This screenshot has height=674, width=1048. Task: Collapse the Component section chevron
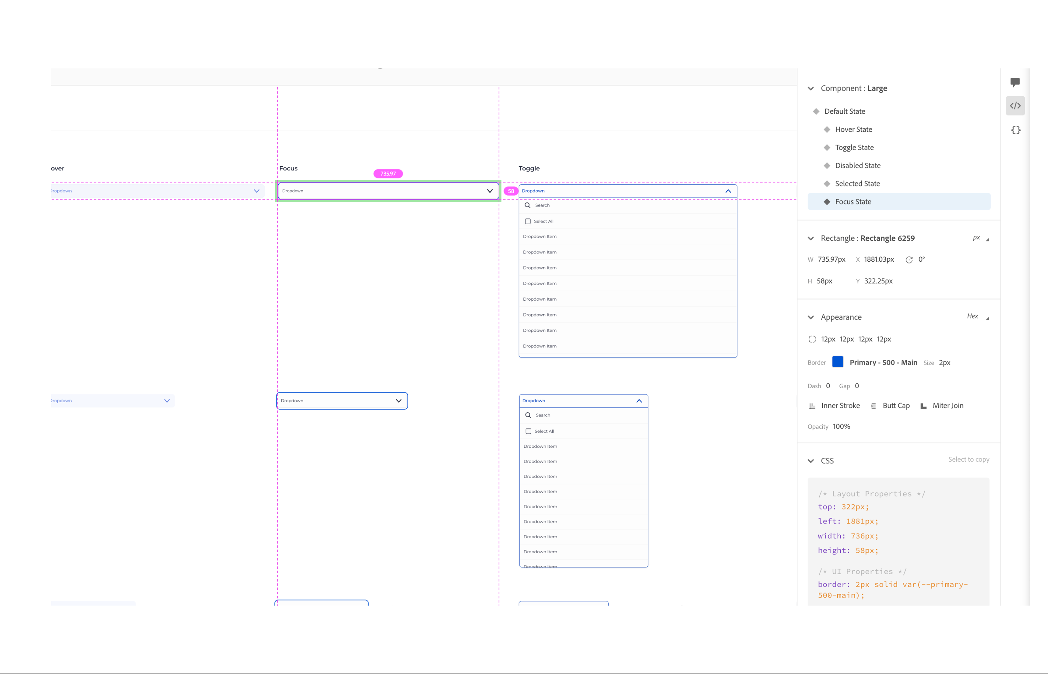[811, 89]
